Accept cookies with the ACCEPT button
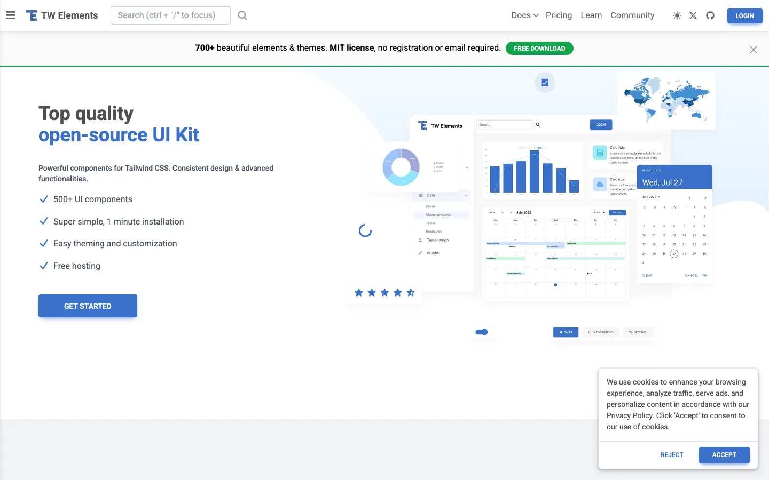 point(724,455)
